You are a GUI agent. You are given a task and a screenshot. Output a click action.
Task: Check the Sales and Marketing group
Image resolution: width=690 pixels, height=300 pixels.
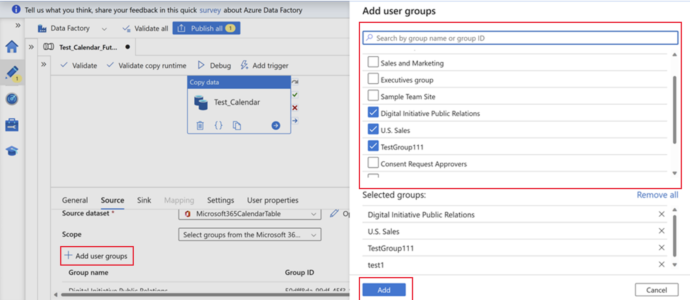(x=373, y=62)
